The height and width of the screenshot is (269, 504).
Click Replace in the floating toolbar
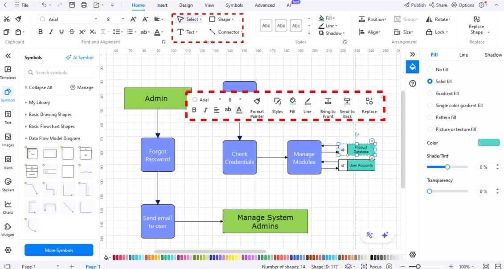369,106
